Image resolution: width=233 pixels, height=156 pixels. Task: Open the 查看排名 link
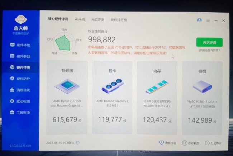click(171, 143)
